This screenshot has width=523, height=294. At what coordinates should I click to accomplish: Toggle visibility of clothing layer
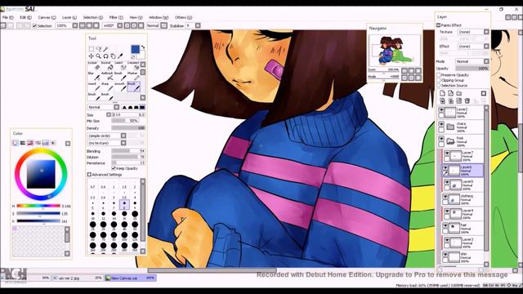coord(445,197)
